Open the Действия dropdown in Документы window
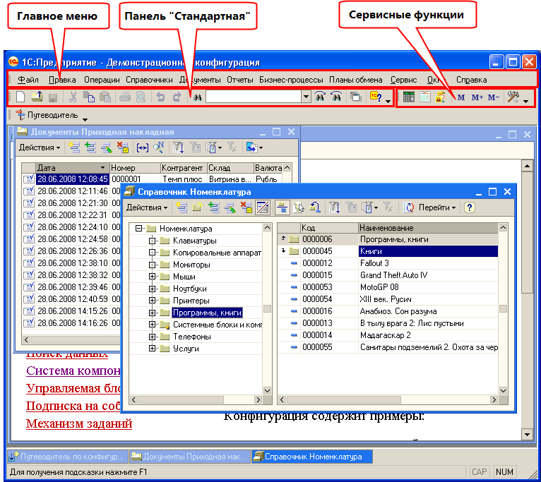 click(x=40, y=147)
